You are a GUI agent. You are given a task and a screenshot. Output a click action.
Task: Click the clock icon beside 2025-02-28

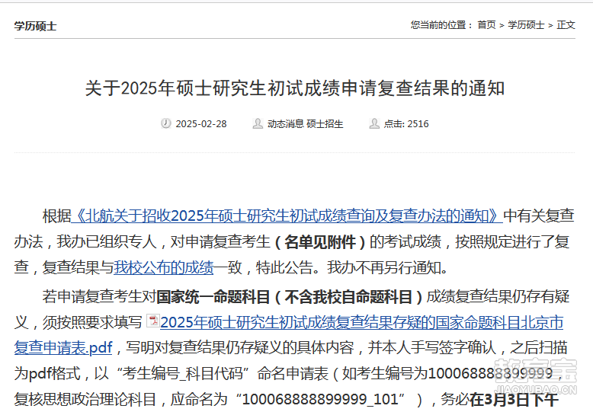[x=165, y=123]
